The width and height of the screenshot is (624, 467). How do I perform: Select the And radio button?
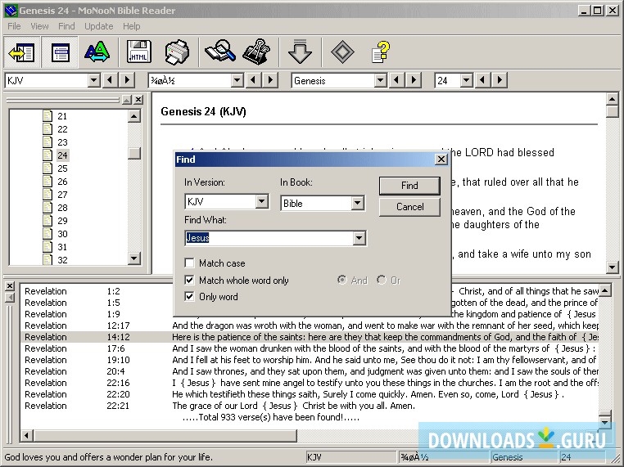(341, 280)
